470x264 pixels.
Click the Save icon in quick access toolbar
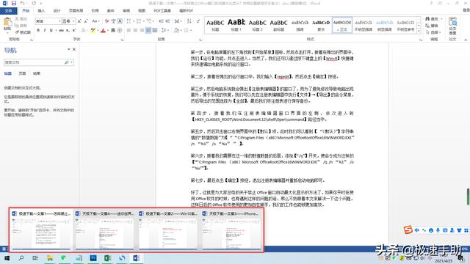click(14, 3)
